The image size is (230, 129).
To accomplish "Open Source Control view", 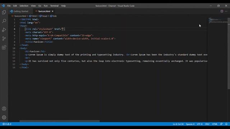I will (x=4, y=38).
